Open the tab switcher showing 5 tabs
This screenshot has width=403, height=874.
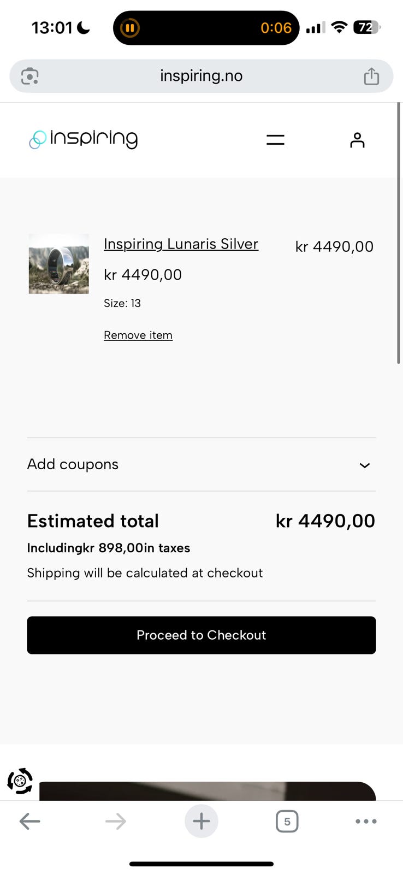tap(287, 821)
